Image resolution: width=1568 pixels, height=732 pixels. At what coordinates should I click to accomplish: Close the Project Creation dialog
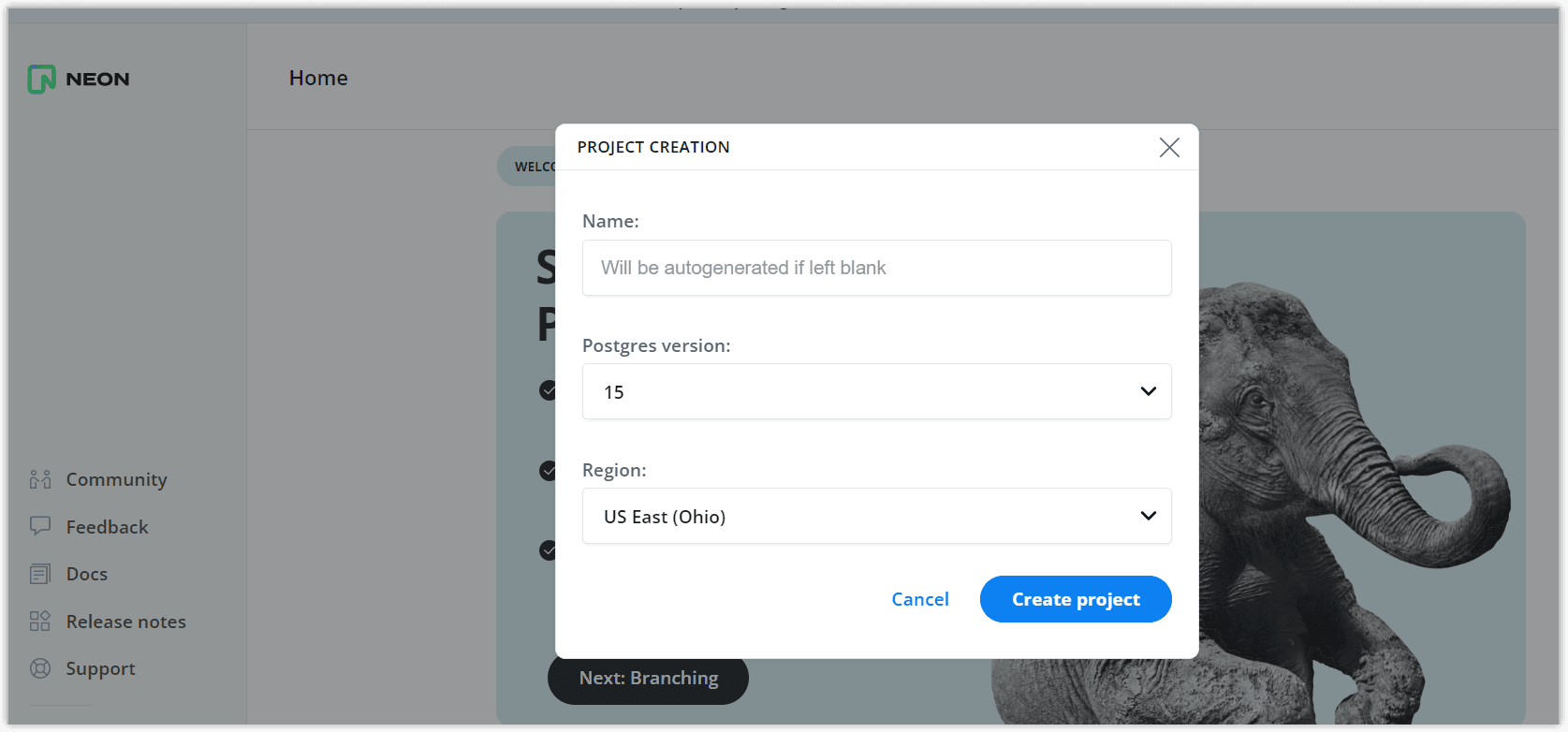[x=1169, y=147]
